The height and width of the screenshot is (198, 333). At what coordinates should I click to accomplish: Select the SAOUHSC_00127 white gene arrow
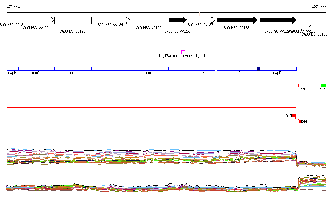(201, 20)
